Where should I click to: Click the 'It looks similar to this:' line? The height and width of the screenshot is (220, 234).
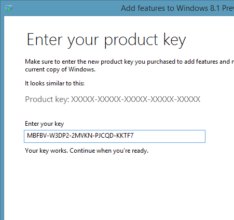pos(54,83)
